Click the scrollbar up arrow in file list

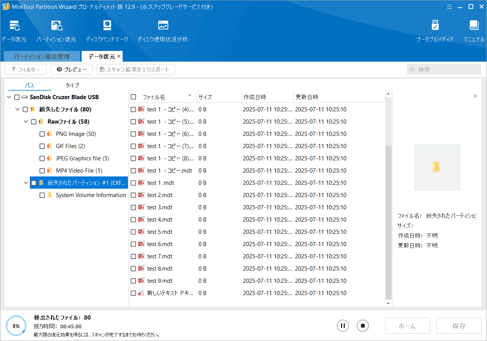(x=388, y=94)
